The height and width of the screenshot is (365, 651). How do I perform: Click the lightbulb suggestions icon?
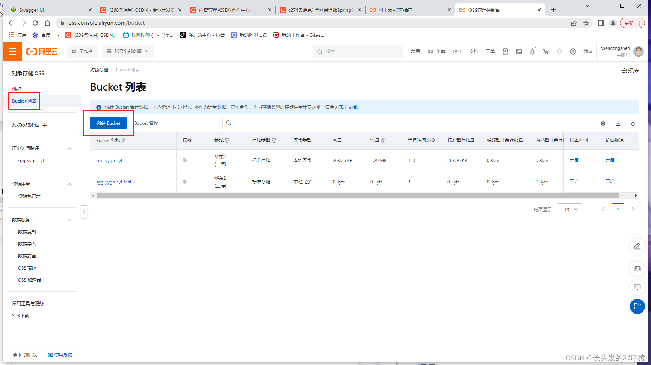(559, 51)
